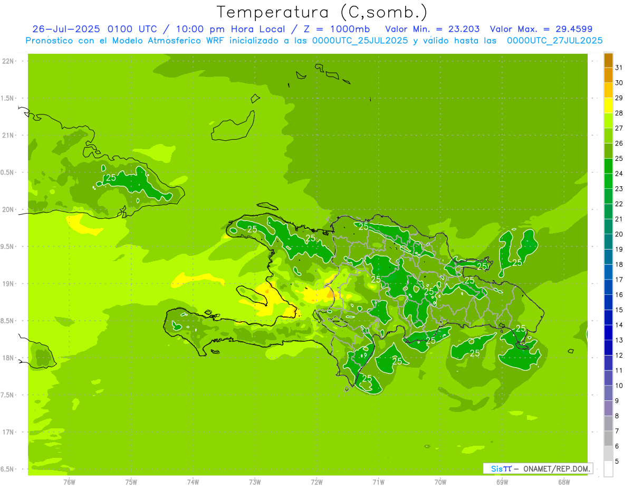The height and width of the screenshot is (489, 633).
Task: Click the '73W' longitude axis label
Action: click(x=255, y=482)
